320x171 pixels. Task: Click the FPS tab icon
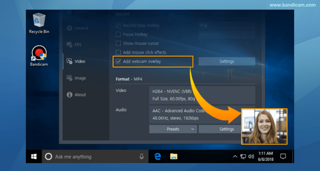click(x=69, y=44)
